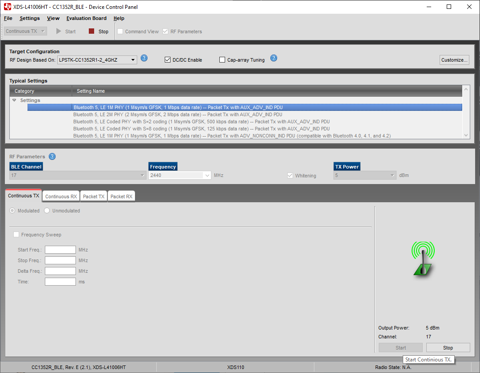This screenshot has width=480, height=373.
Task: Select the Continuous TX tab
Action: click(x=24, y=196)
